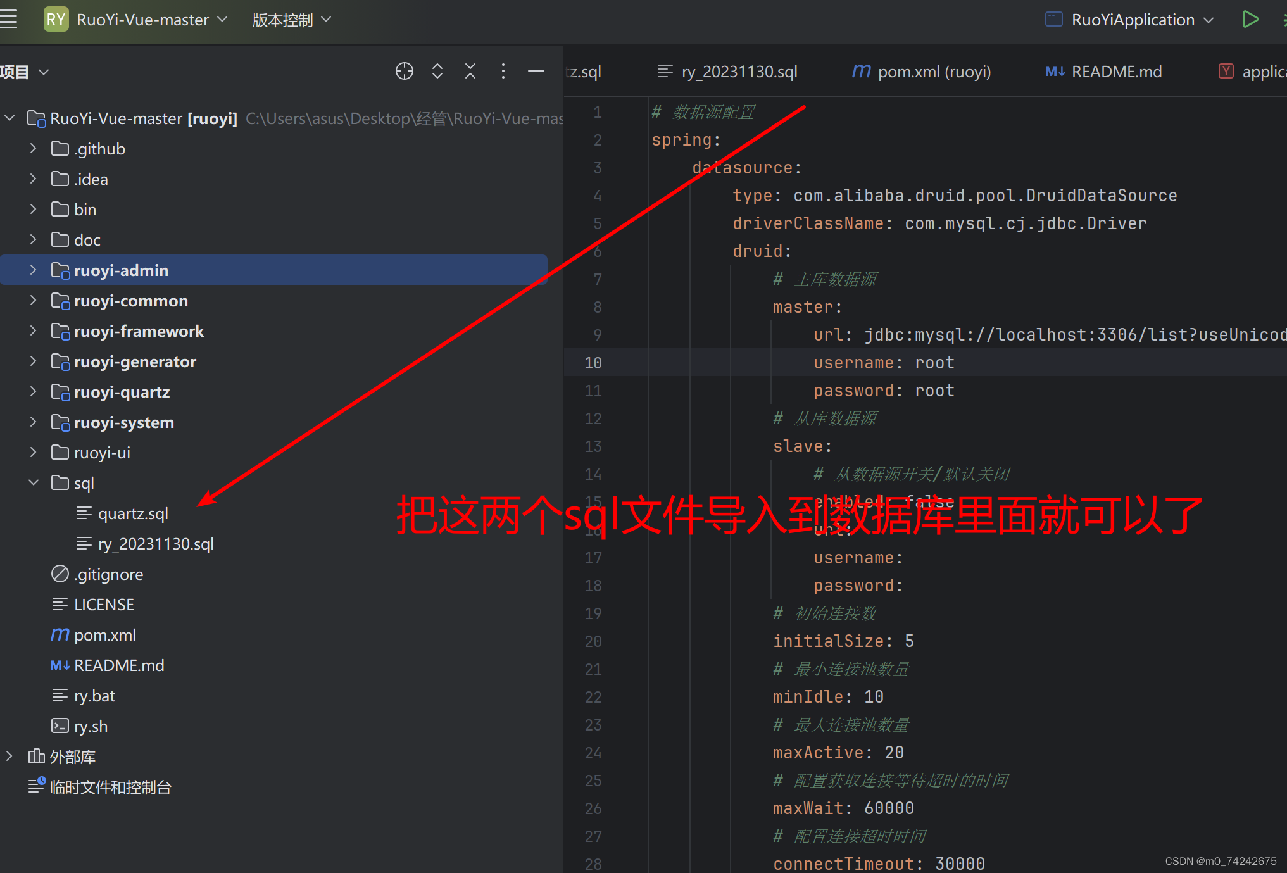Open the RuoYi-Vue-master project dropdown

(x=151, y=20)
